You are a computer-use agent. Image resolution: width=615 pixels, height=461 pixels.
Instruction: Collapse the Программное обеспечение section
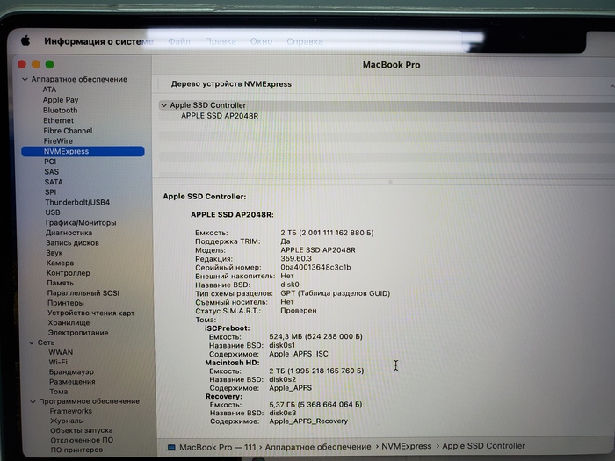point(33,401)
